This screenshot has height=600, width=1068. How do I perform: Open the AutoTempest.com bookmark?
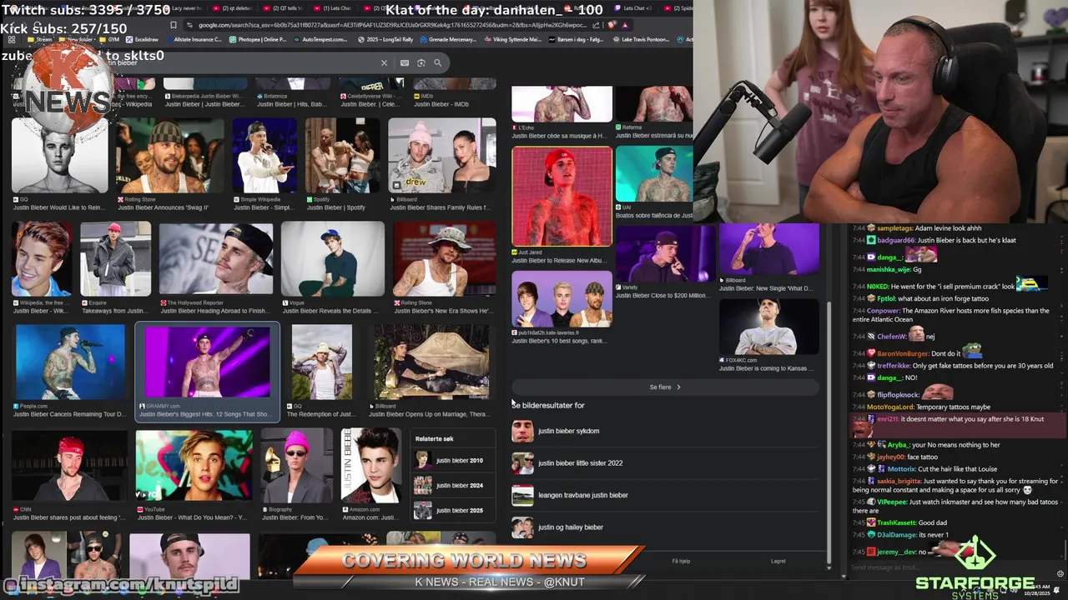point(321,39)
